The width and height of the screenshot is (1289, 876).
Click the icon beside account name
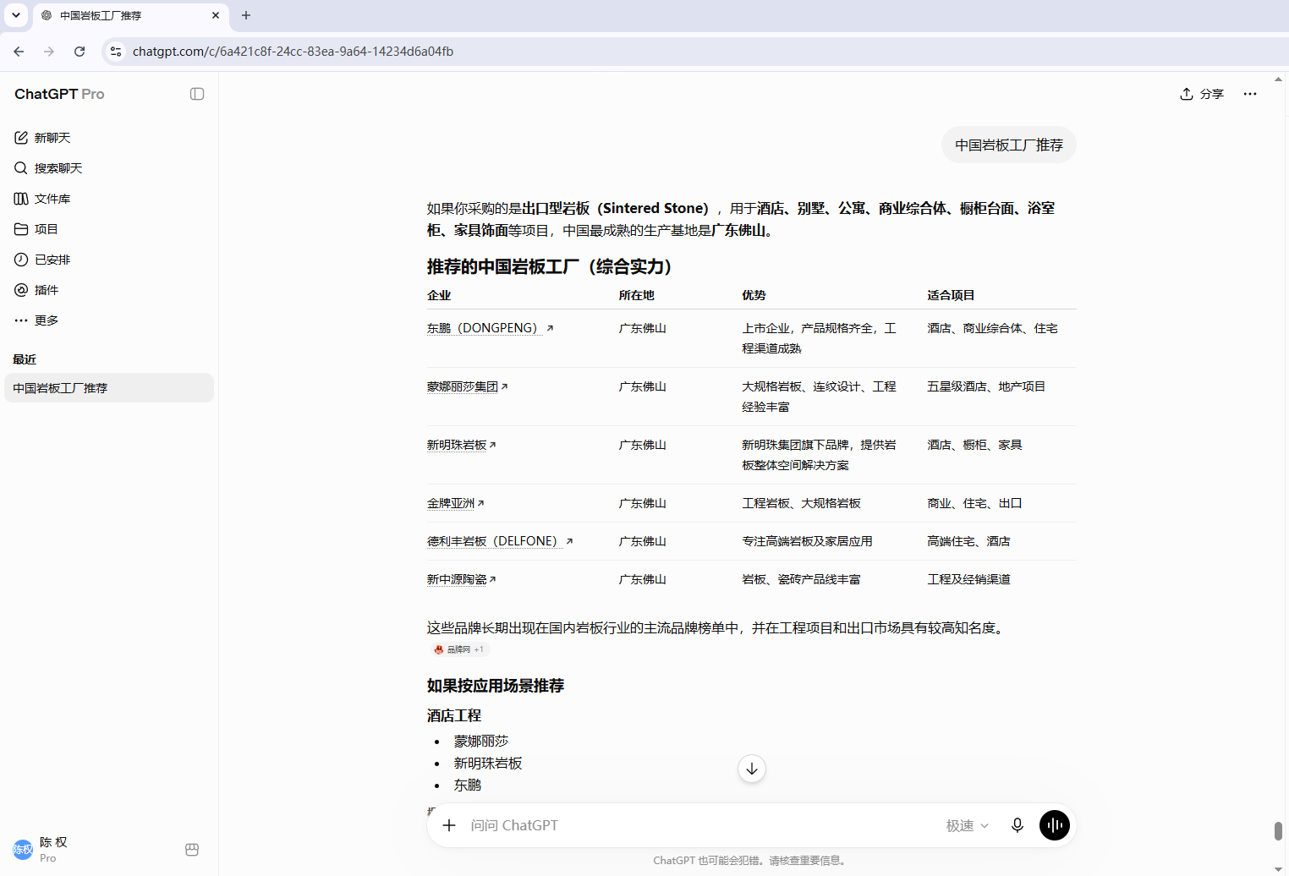[x=192, y=850]
